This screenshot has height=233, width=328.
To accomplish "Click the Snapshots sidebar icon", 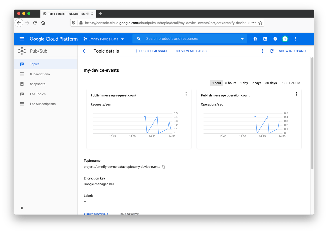I will [x=22, y=84].
